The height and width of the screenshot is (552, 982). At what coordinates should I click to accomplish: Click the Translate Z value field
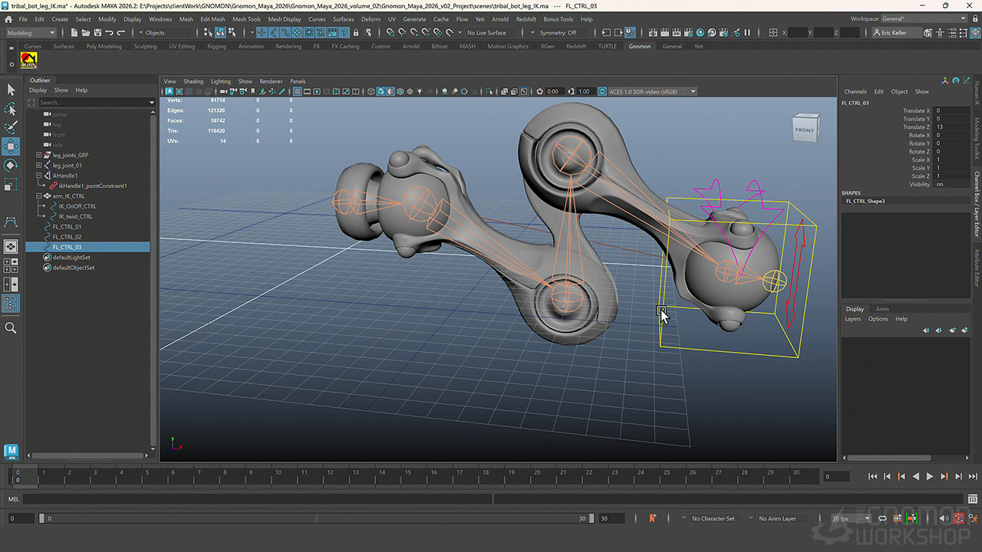(950, 127)
